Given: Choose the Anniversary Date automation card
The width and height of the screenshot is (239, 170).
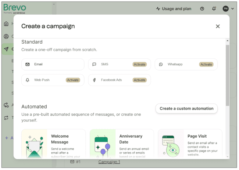Looking at the screenshot, I should pyautogui.click(x=122, y=144).
